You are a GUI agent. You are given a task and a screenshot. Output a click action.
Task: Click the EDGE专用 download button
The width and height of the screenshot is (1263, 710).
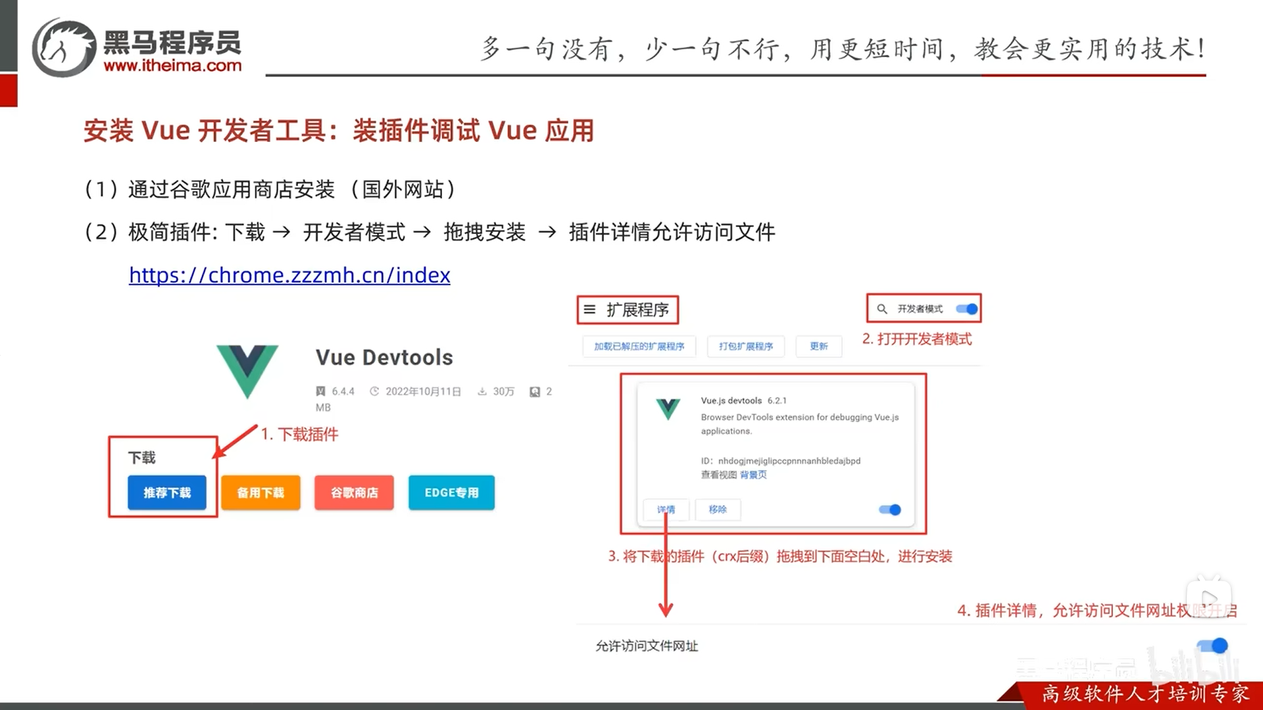[x=451, y=492]
